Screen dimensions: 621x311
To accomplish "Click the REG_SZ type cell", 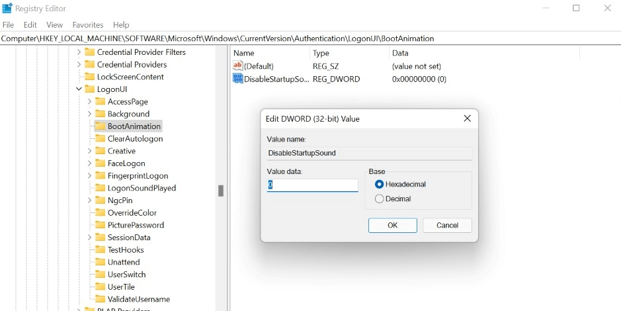I will pyautogui.click(x=325, y=66).
